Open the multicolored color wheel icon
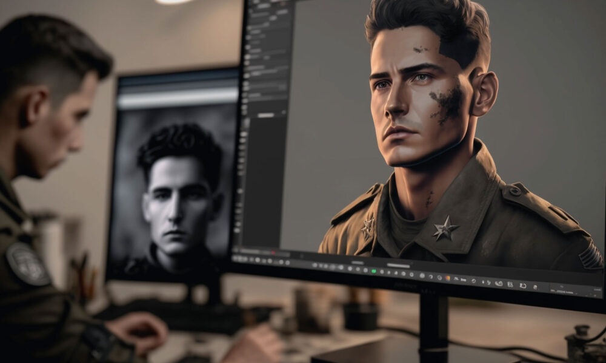The width and height of the screenshot is (606, 363). (447, 278)
